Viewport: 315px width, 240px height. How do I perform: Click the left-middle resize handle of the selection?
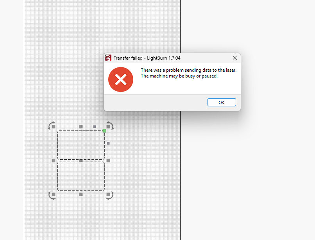[x=54, y=161]
